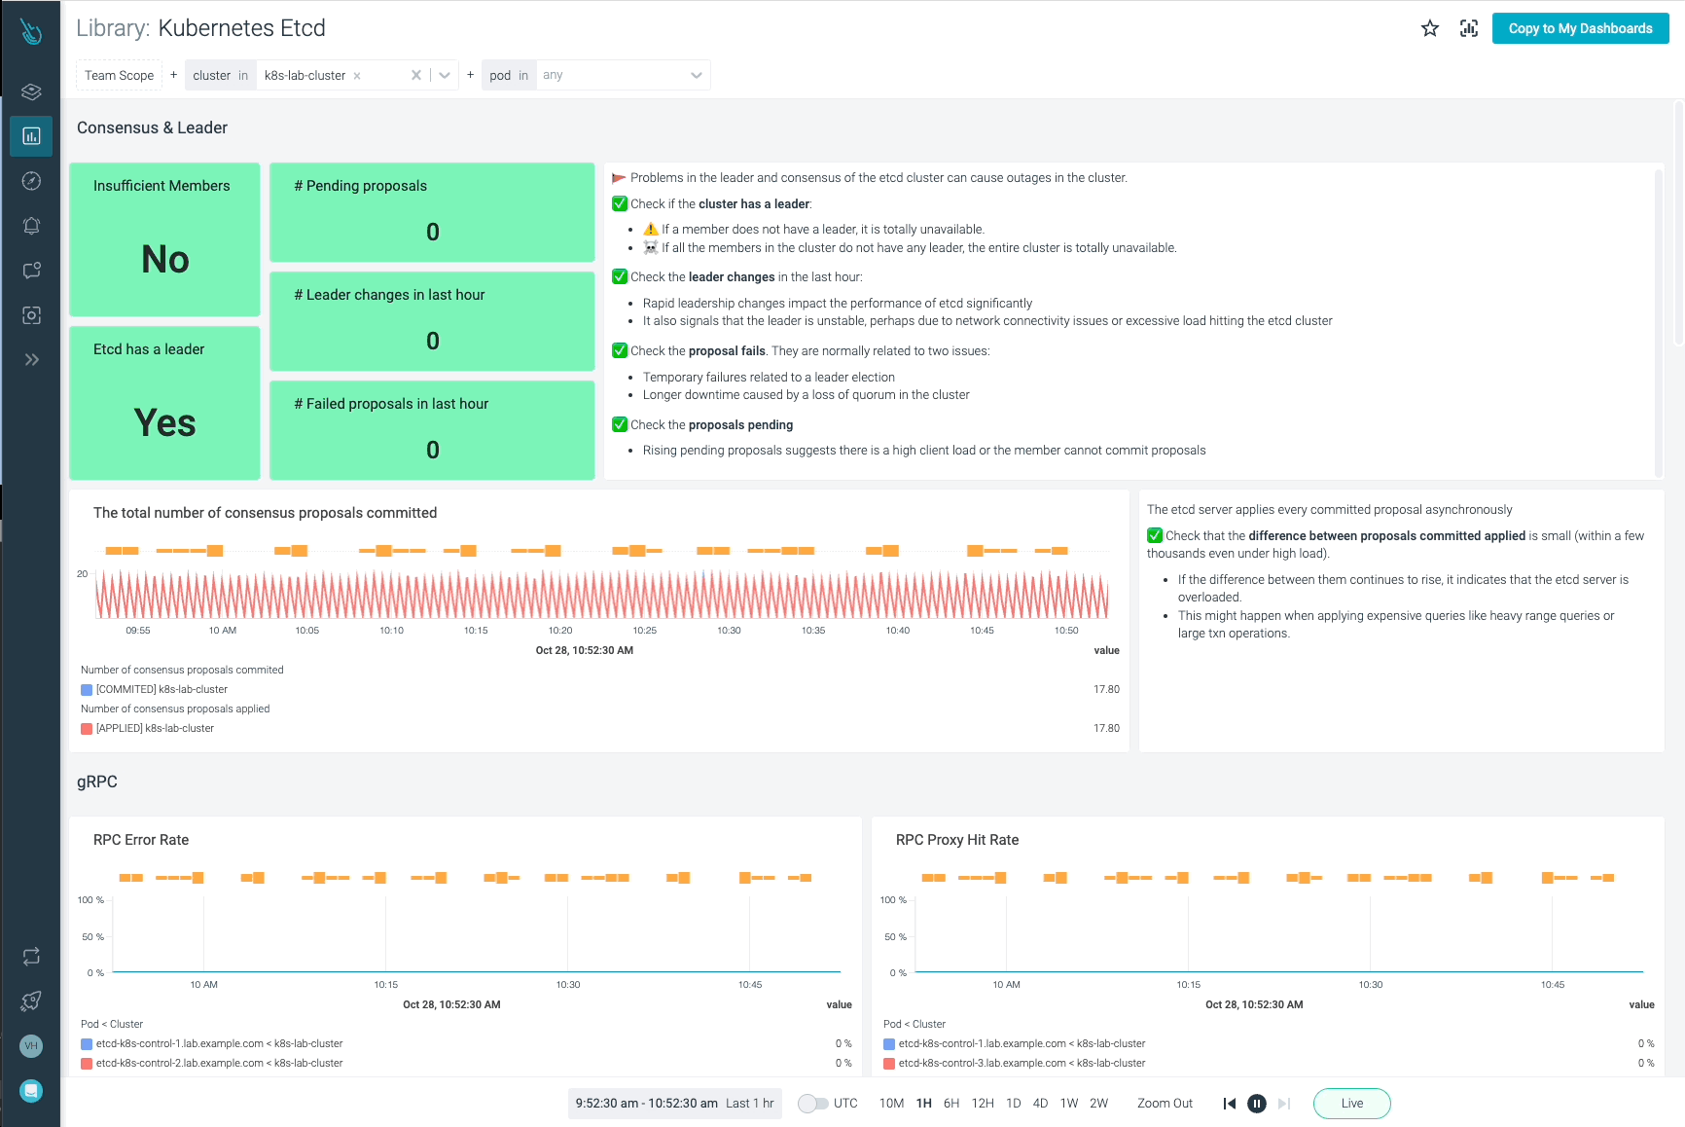This screenshot has height=1127, width=1685.
Task: Expand the sidebar with double chevron
Action: 31,359
